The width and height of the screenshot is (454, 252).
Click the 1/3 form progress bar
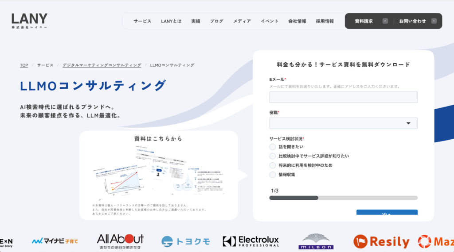point(343,198)
